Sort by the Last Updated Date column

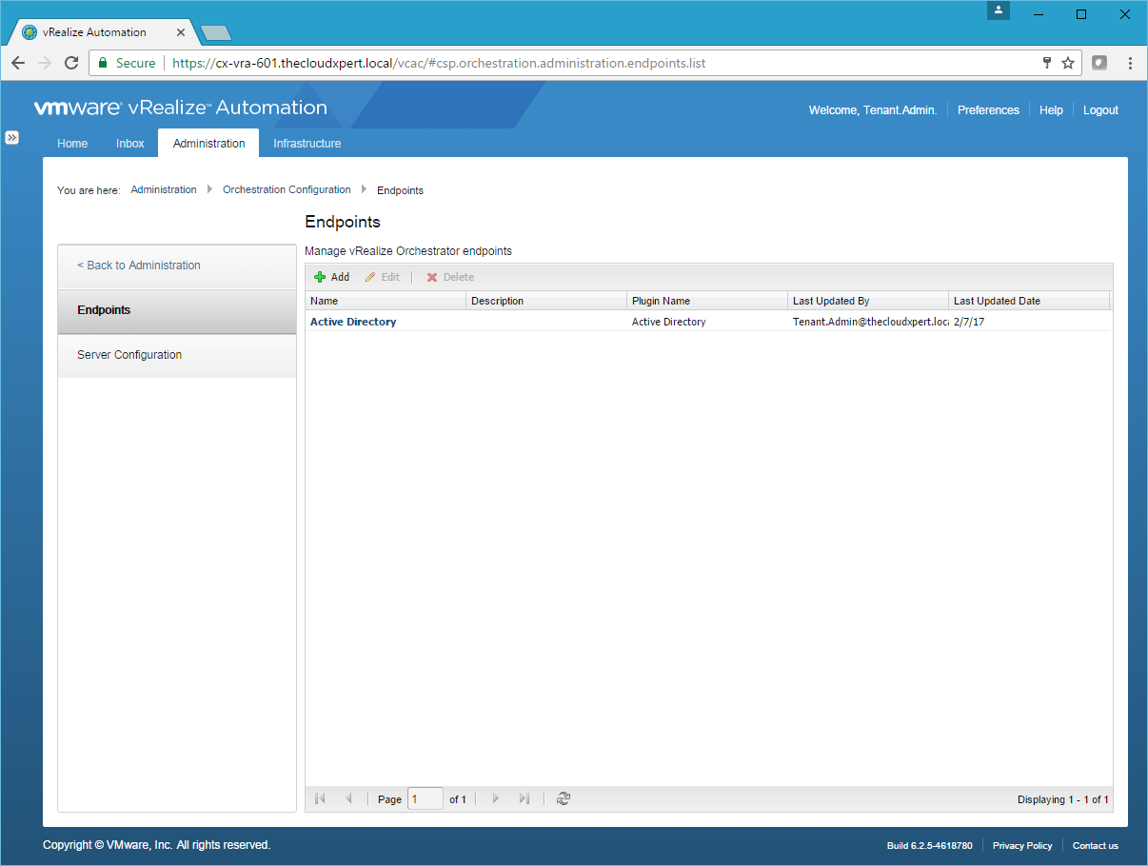[997, 301]
